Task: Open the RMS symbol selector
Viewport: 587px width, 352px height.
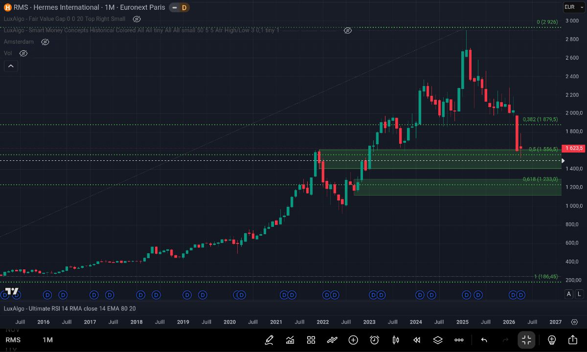Action: coord(13,340)
